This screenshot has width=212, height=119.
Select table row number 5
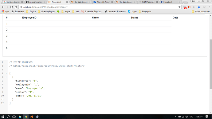88,48
